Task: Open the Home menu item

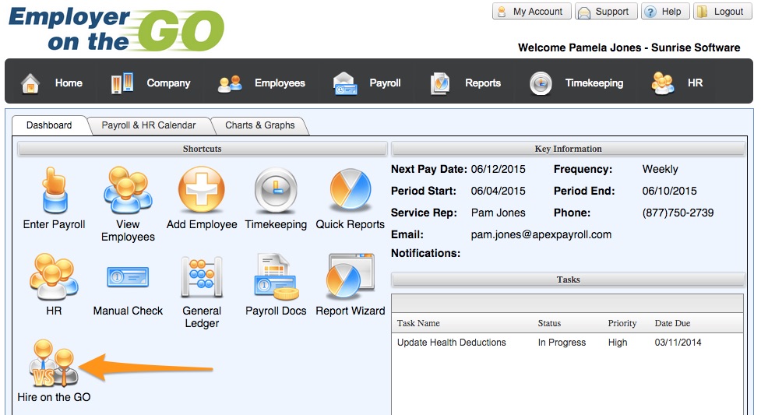Action: point(69,83)
